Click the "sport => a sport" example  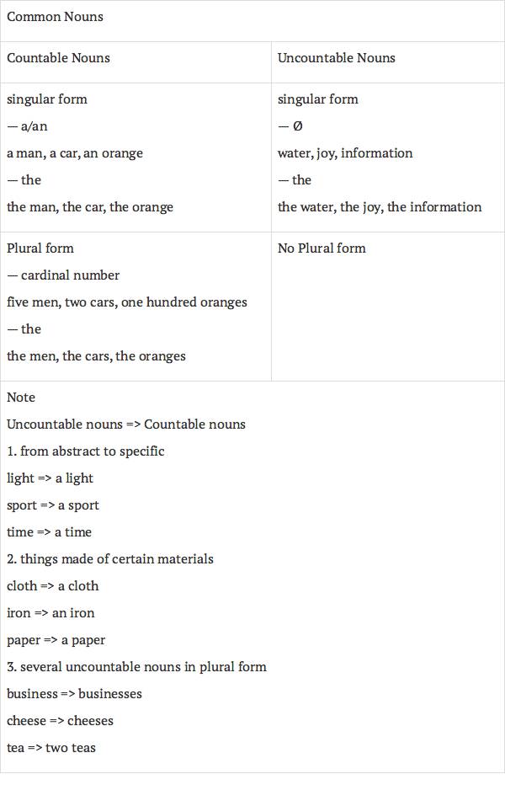53,505
